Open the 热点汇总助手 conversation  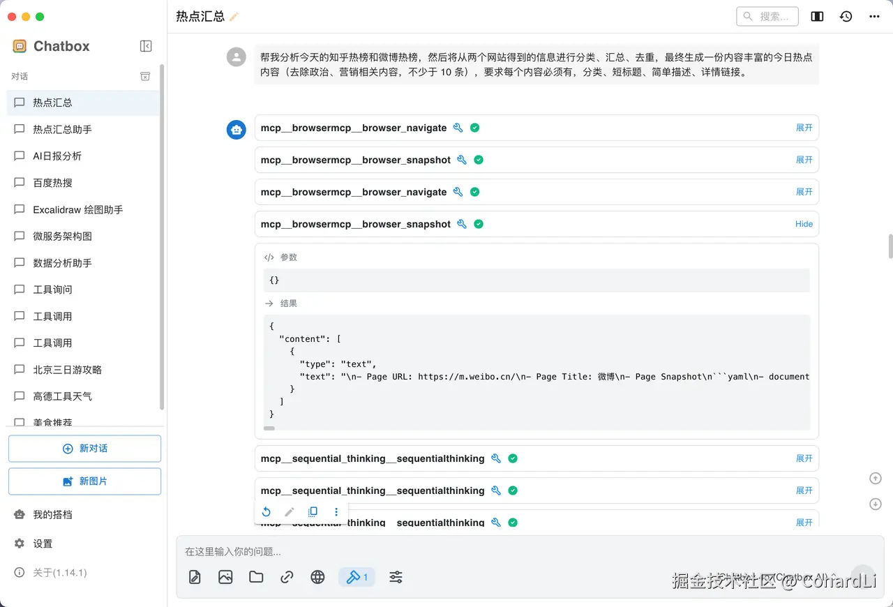tap(83, 129)
